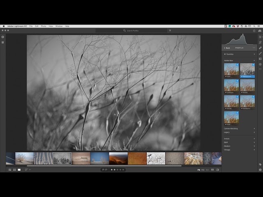Select the Healing Brush tool
Image resolution: width=263 pixels, height=197 pixels.
point(260,48)
